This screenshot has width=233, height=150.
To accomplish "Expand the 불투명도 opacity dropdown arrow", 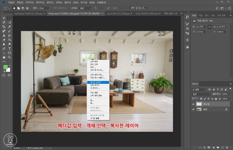I will click(230, 94).
